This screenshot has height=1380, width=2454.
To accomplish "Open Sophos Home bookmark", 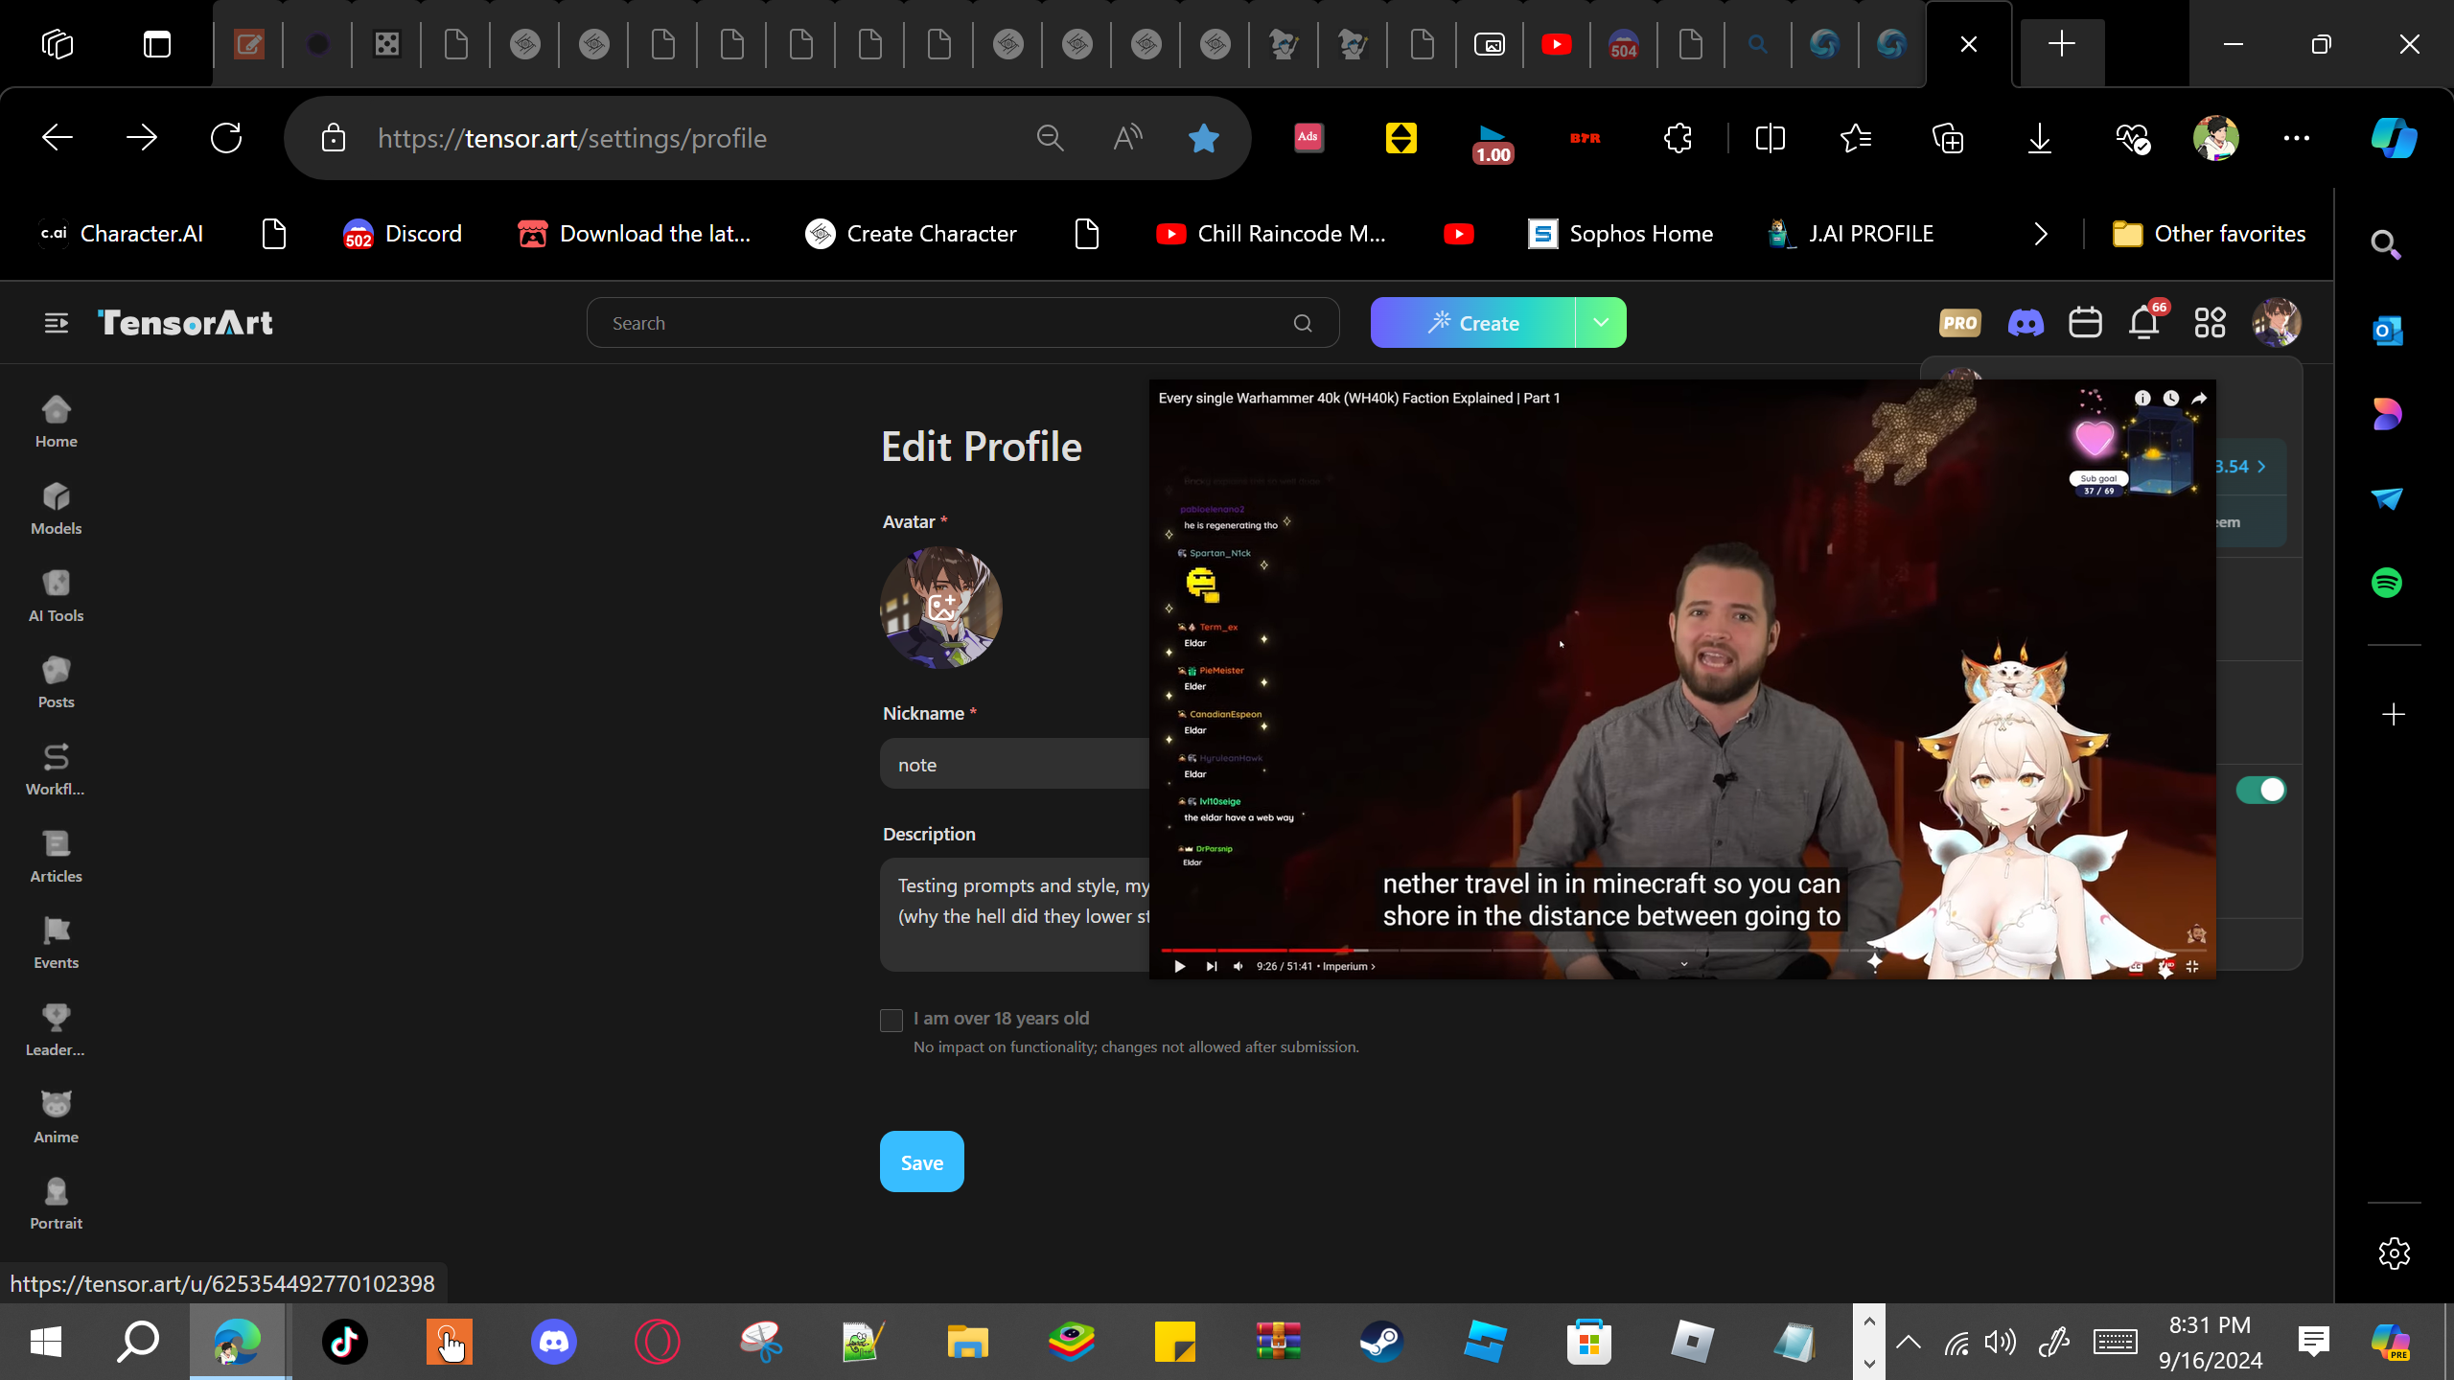I will (1620, 234).
